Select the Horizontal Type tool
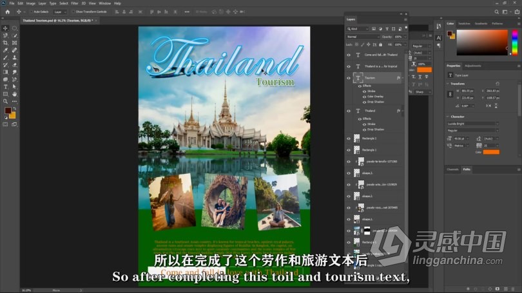 click(x=5, y=87)
